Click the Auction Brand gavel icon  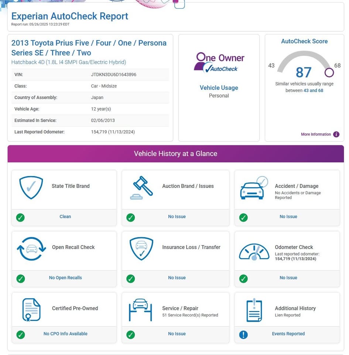[x=141, y=188]
